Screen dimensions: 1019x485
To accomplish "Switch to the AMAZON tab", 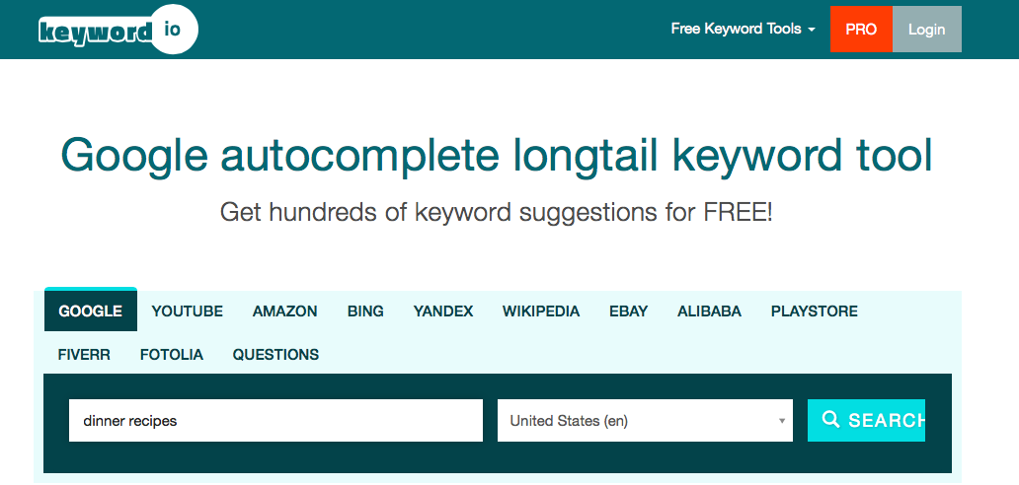I will (285, 312).
